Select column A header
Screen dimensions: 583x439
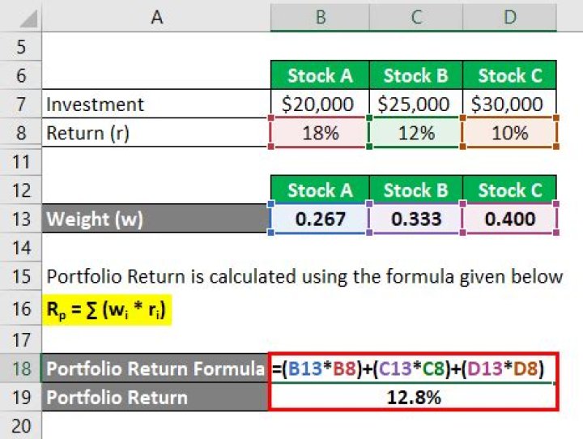[x=155, y=16]
